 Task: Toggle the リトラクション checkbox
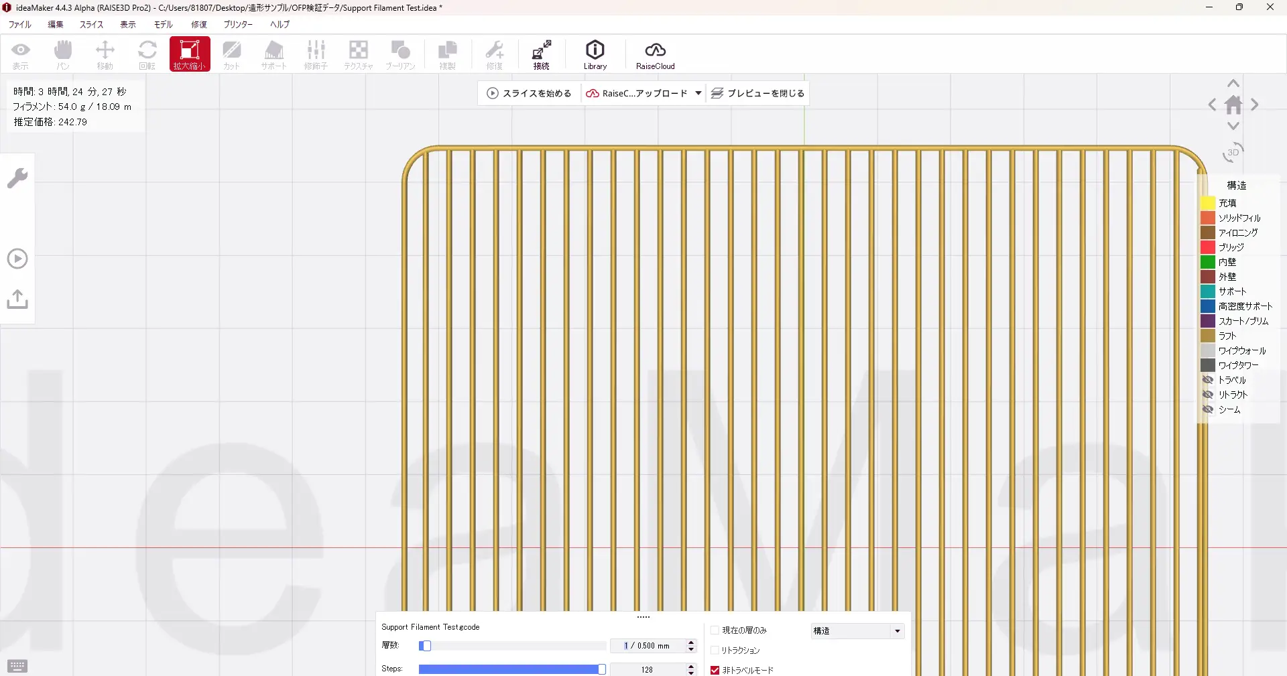tap(715, 651)
